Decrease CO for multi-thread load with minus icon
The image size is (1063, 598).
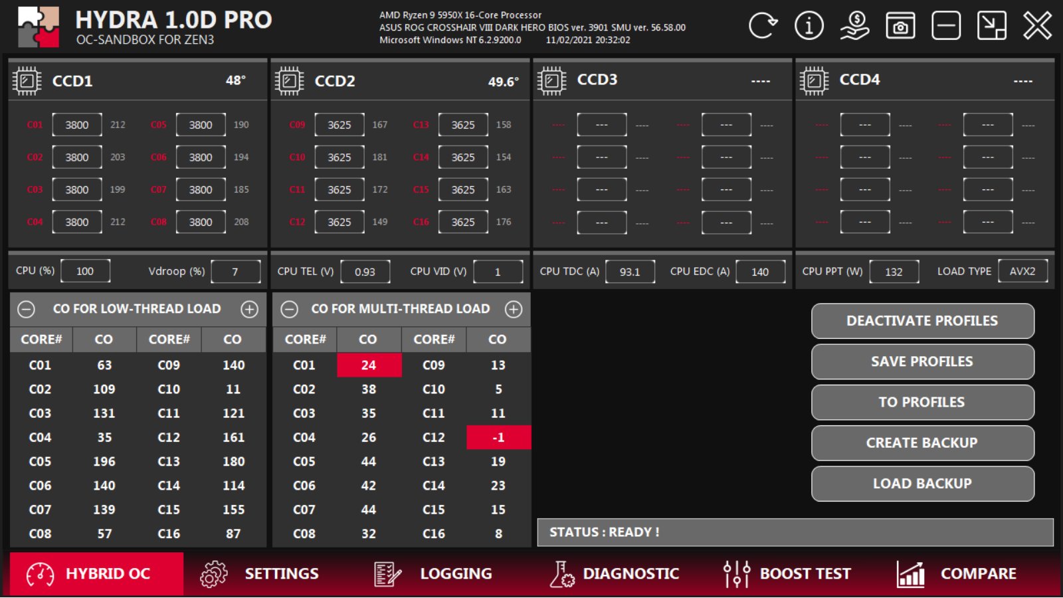tap(290, 309)
